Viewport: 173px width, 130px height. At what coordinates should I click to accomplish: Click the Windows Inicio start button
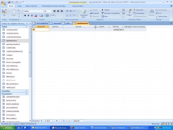7,128
